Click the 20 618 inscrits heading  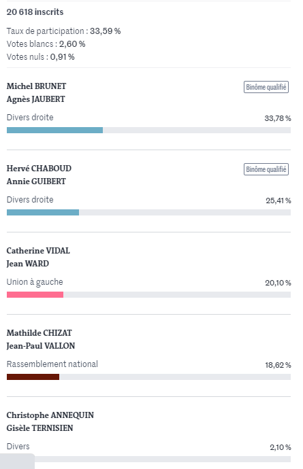[35, 12]
